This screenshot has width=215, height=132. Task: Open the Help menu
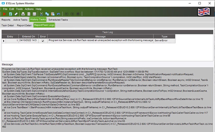pyautogui.click(x=39, y=9)
